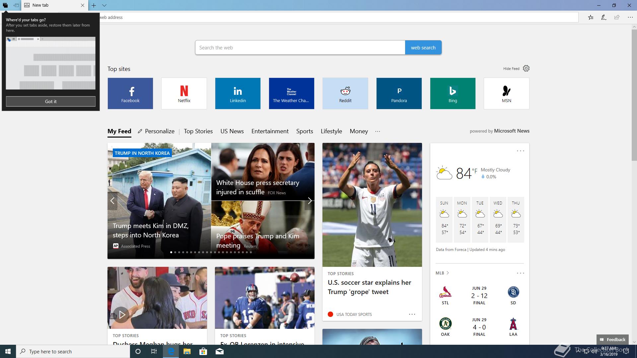Viewport: 637px width, 358px height.
Task: Click the Add notes pen icon
Action: pyautogui.click(x=604, y=17)
